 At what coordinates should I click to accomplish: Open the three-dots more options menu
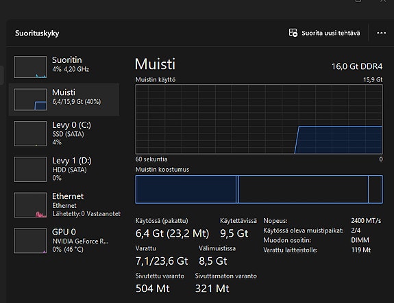click(381, 33)
